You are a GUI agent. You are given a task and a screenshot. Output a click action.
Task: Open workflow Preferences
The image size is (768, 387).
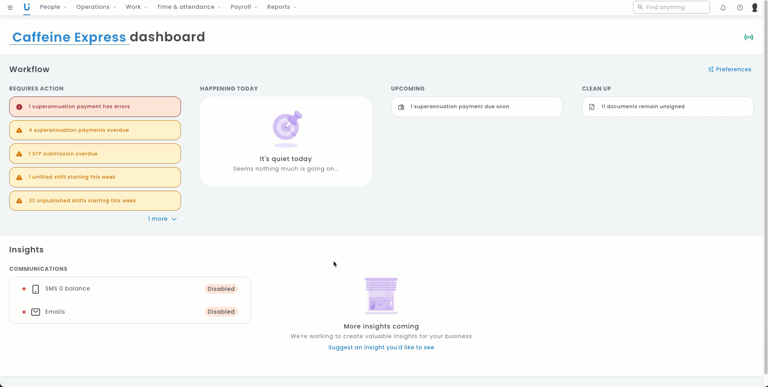730,69
